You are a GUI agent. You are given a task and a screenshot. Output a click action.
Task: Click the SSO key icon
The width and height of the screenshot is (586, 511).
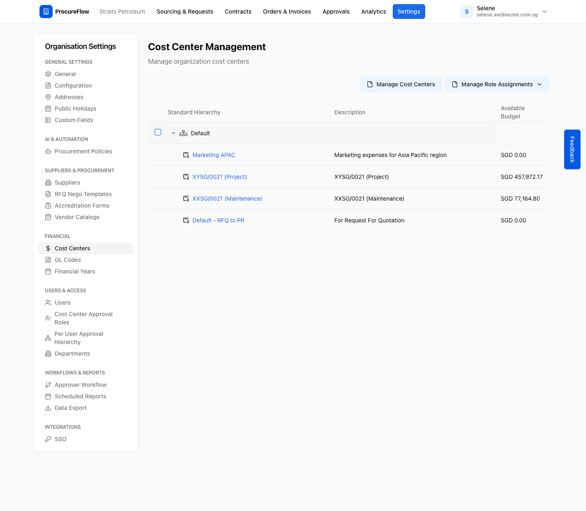48,439
